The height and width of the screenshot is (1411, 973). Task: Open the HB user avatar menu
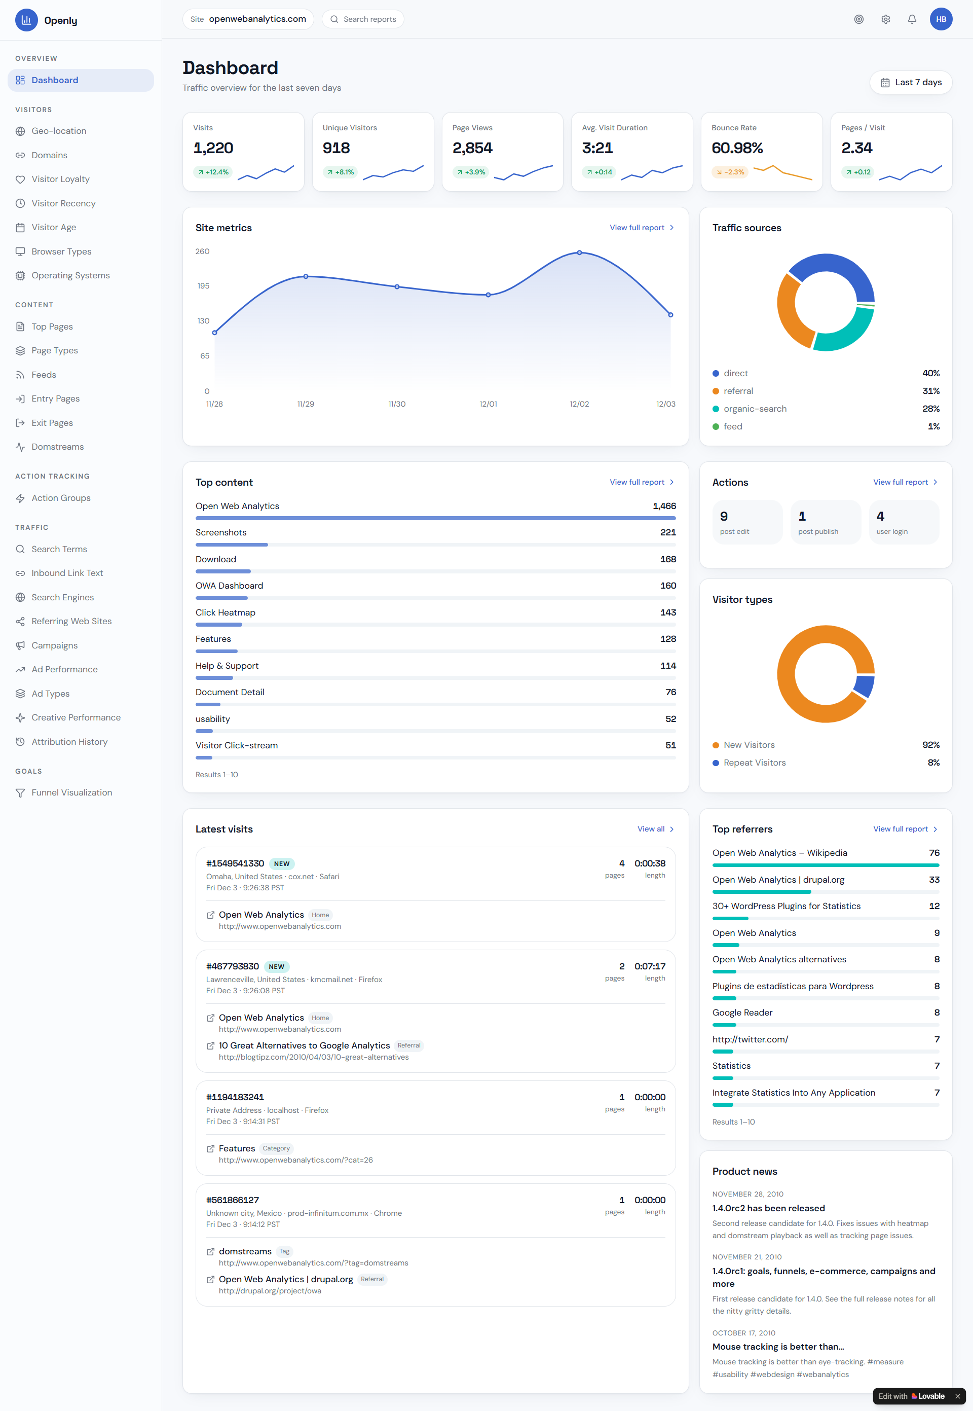(941, 19)
